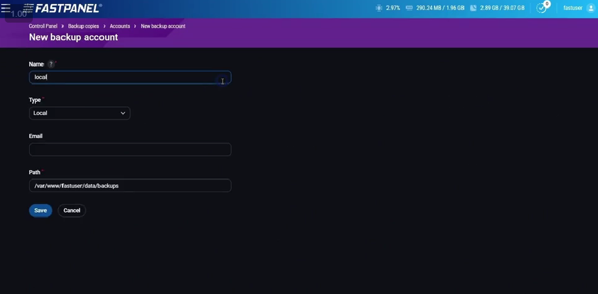Check the CPU usage icon
This screenshot has height=294, width=598.
[379, 8]
